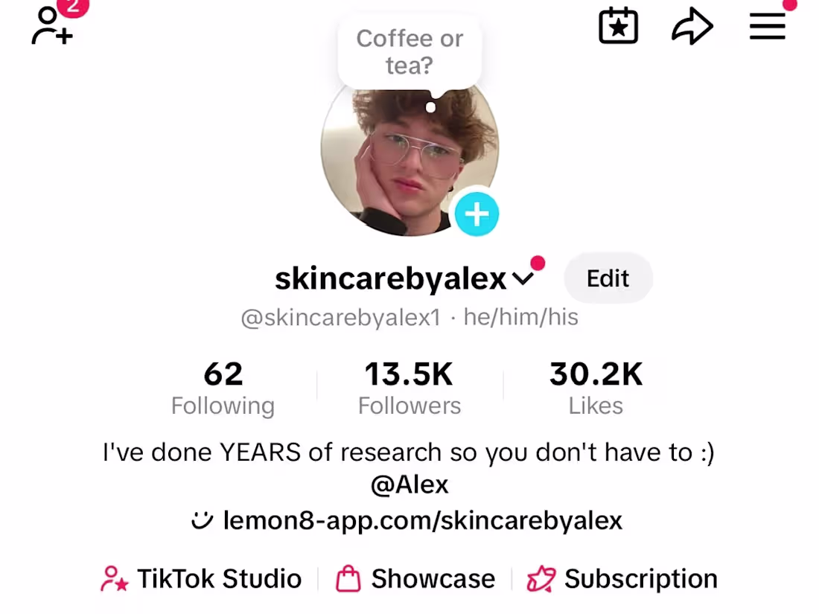
Task: View the 13.5K Followers list
Action: (x=409, y=388)
